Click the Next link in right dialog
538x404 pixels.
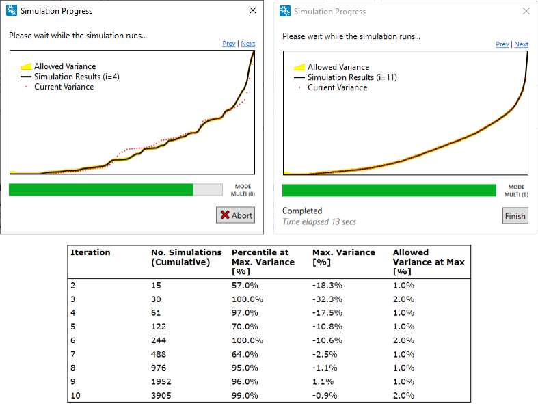[522, 44]
